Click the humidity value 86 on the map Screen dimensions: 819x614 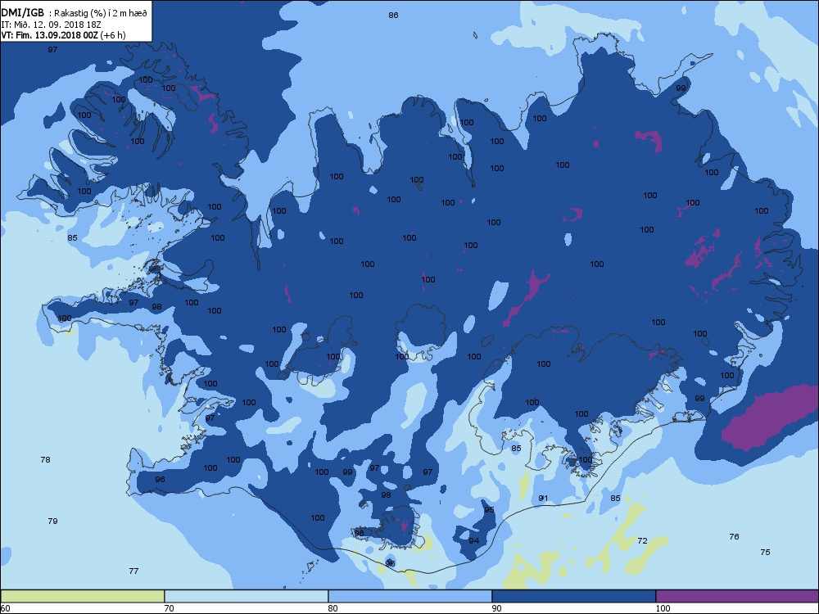[393, 15]
